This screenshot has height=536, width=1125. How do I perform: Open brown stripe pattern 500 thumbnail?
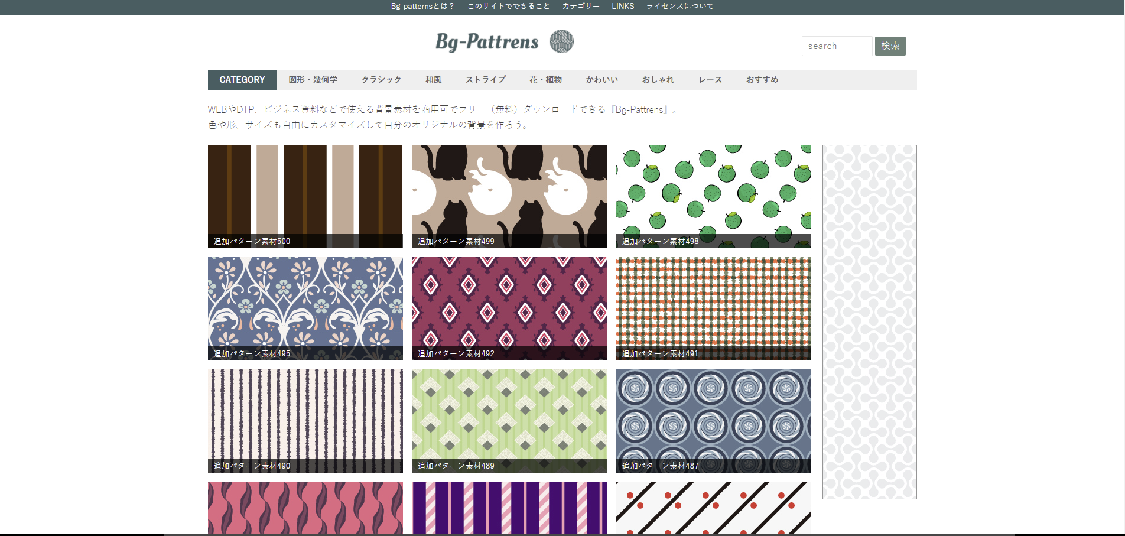point(305,196)
